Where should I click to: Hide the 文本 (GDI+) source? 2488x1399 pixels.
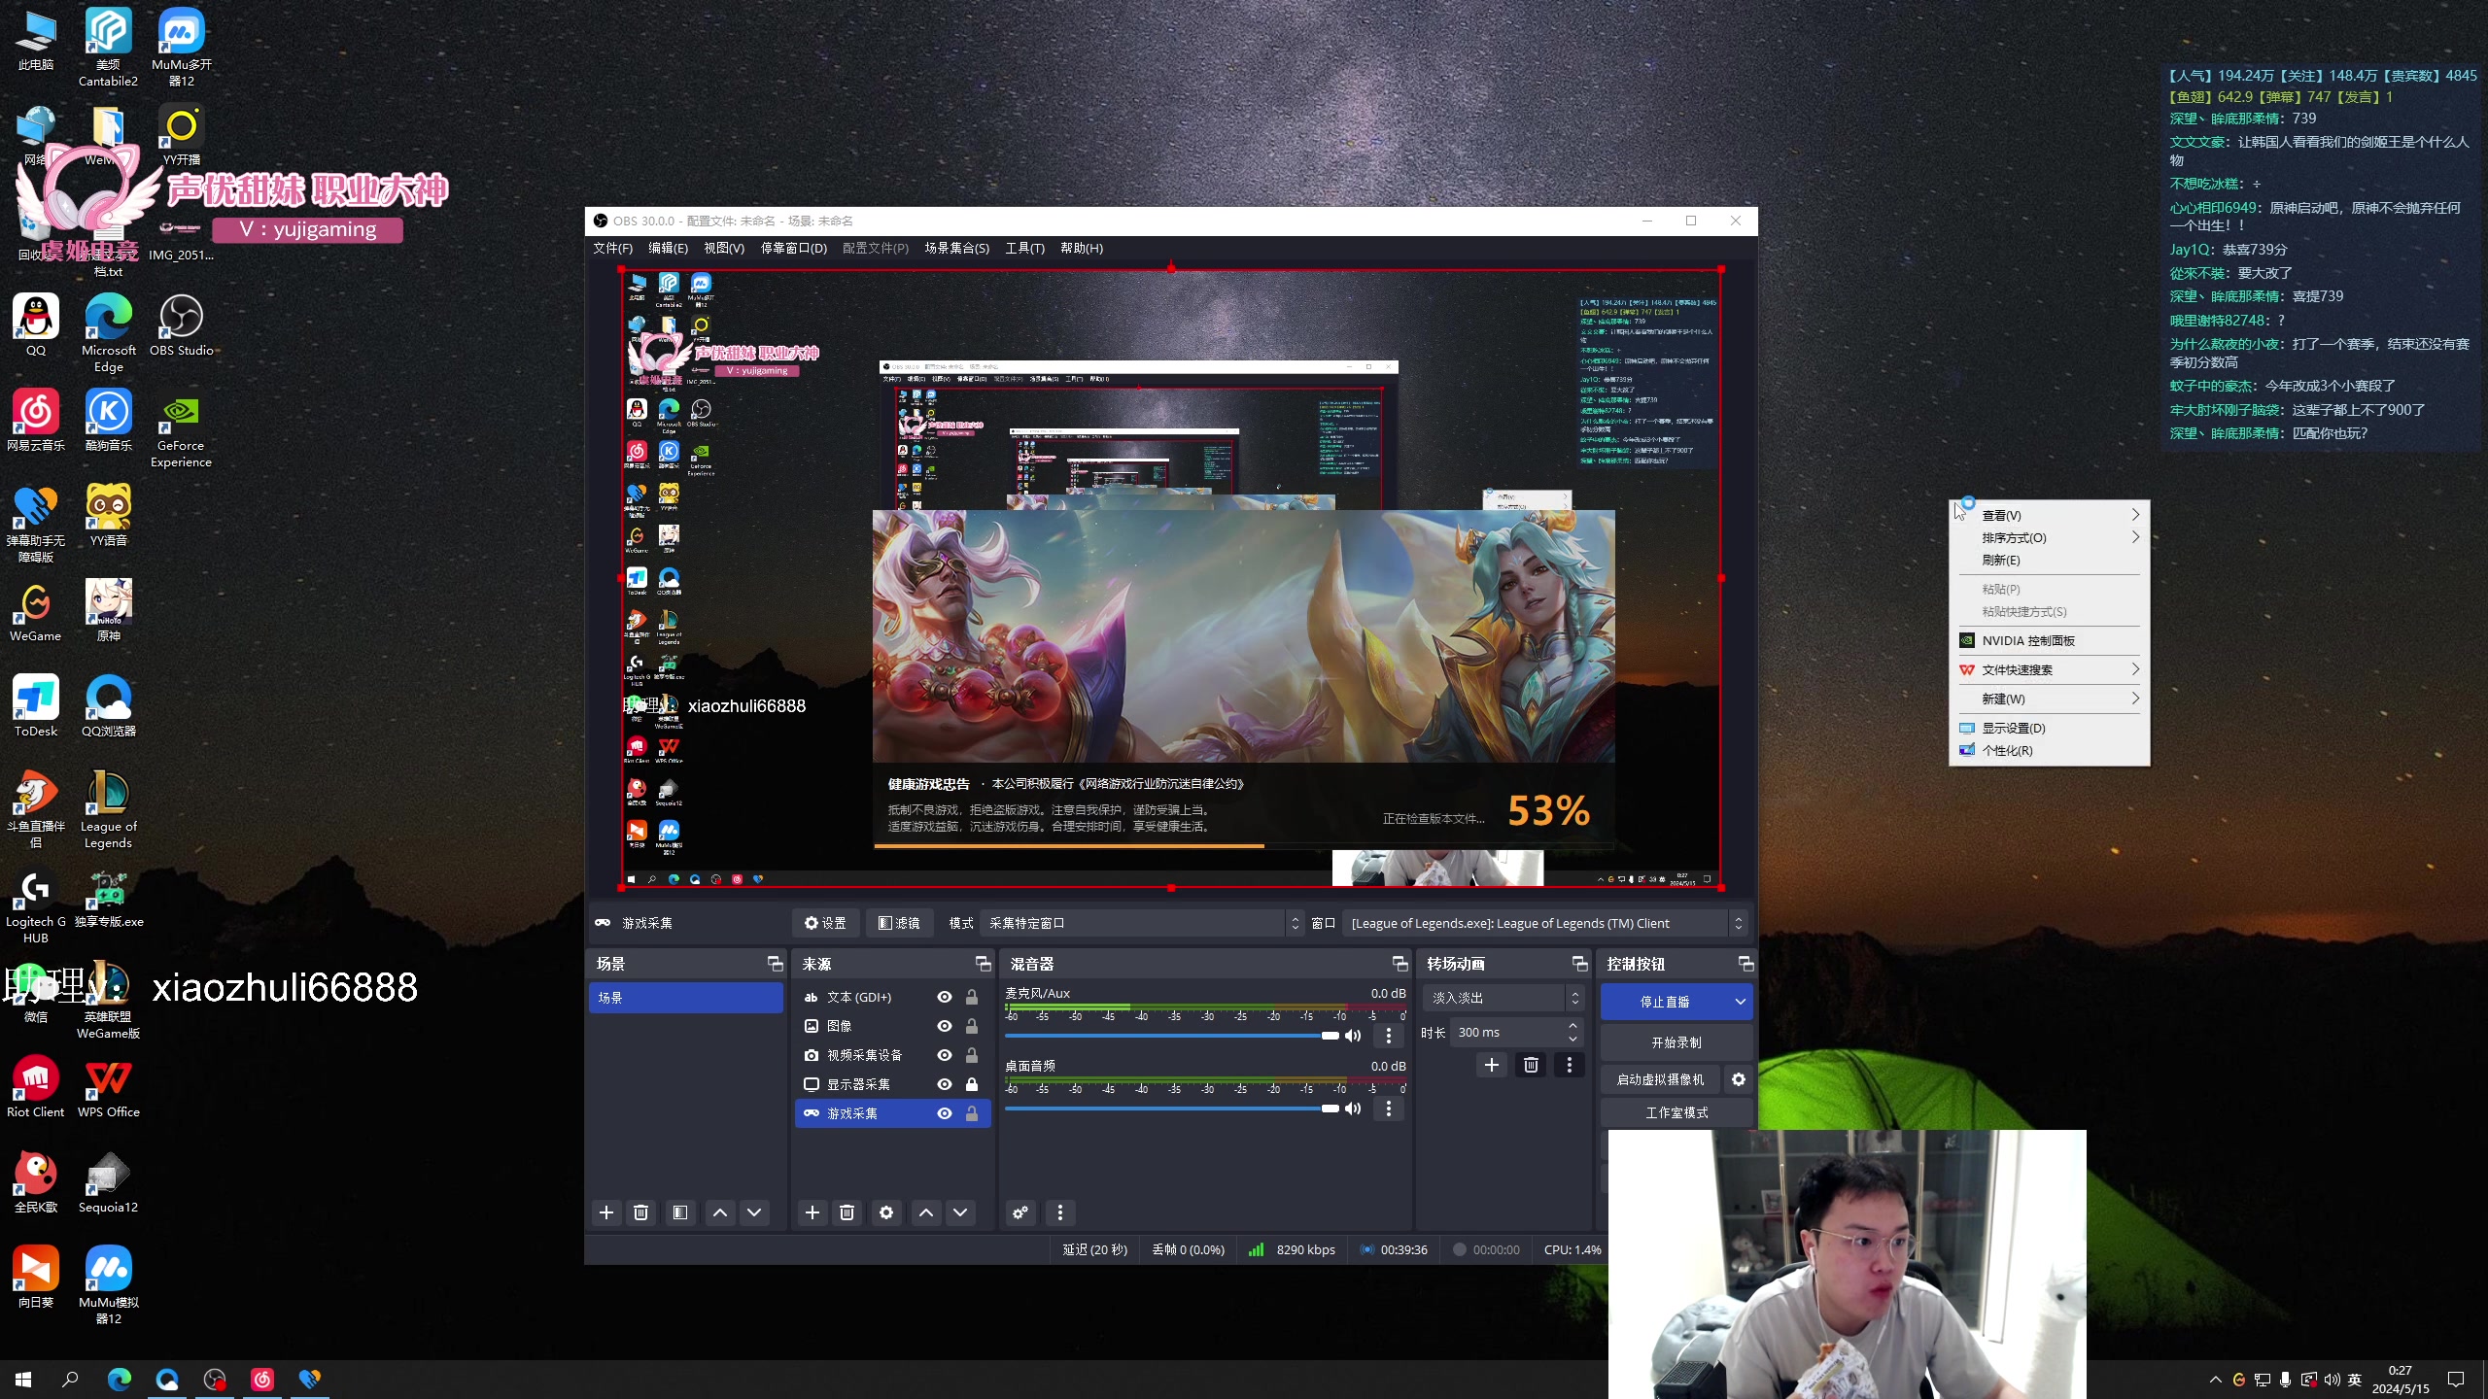click(944, 997)
